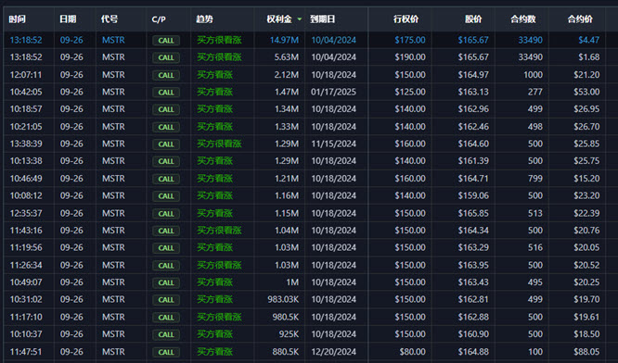618x363 pixels.
Task: Click the 1000 contracts value
Action: tap(533, 75)
